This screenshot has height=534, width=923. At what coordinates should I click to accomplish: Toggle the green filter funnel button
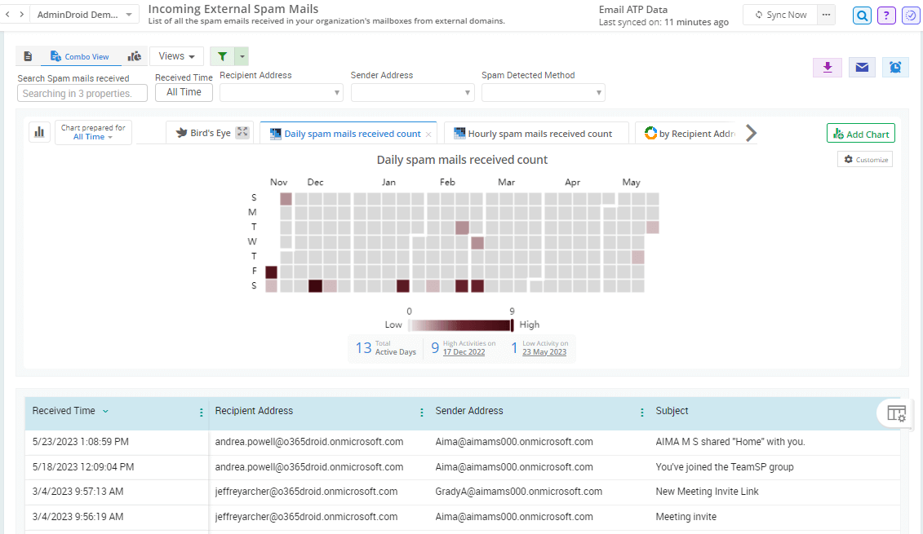point(221,56)
